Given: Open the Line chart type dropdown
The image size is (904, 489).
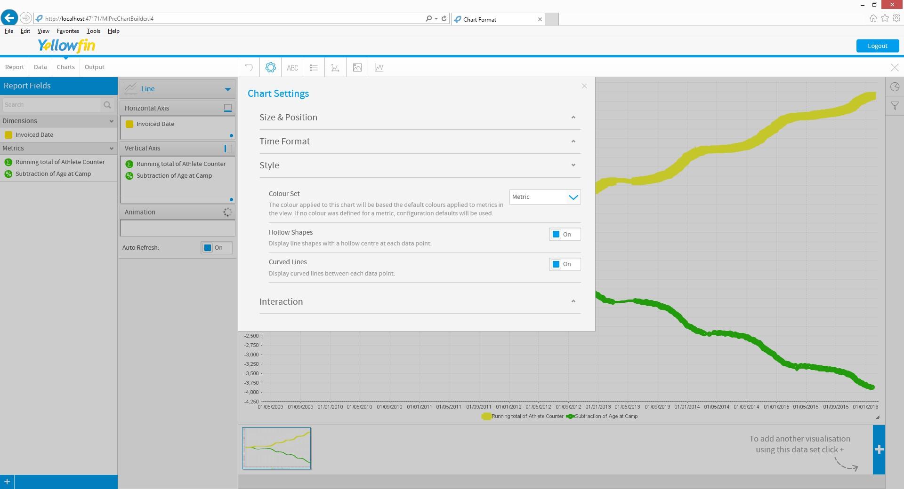Looking at the screenshot, I should pos(178,88).
